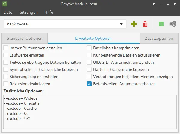Open the Hilfe menu
Screen dimensions: 180x134
(x=49, y=12)
